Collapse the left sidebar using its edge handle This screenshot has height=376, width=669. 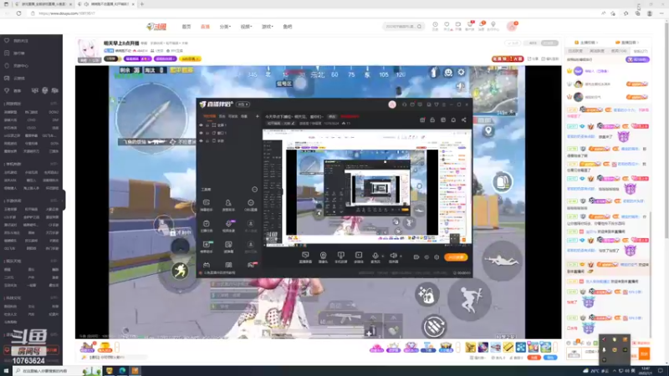point(64,200)
